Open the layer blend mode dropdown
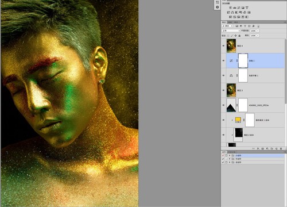The height and width of the screenshot is (207, 287). pyautogui.click(x=231, y=30)
